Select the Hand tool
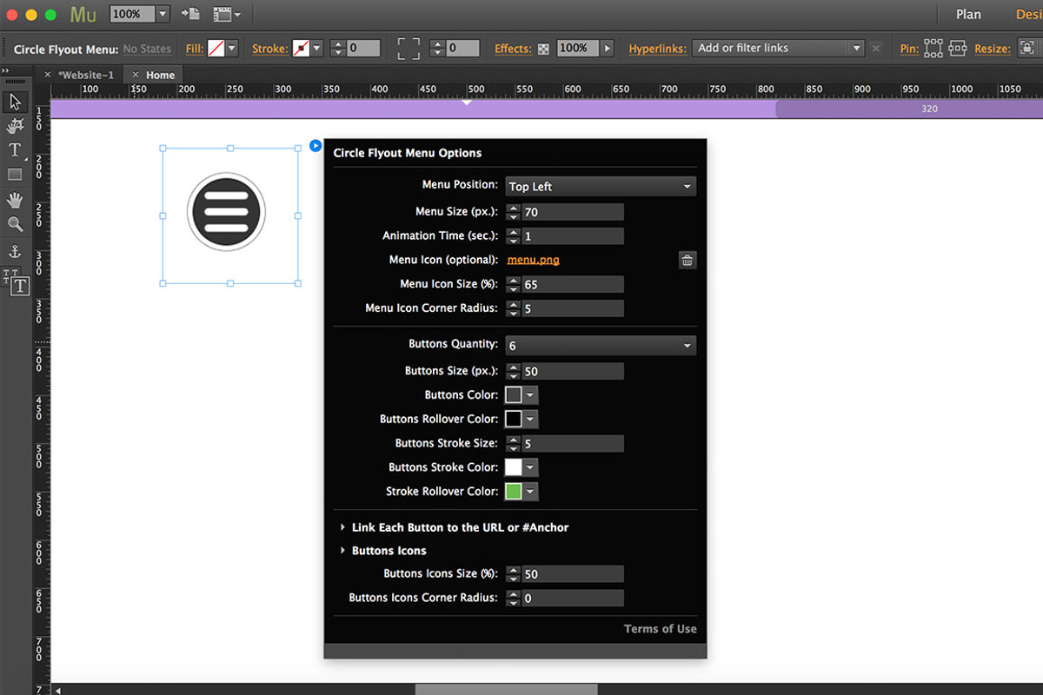The width and height of the screenshot is (1043, 695). coord(17,199)
